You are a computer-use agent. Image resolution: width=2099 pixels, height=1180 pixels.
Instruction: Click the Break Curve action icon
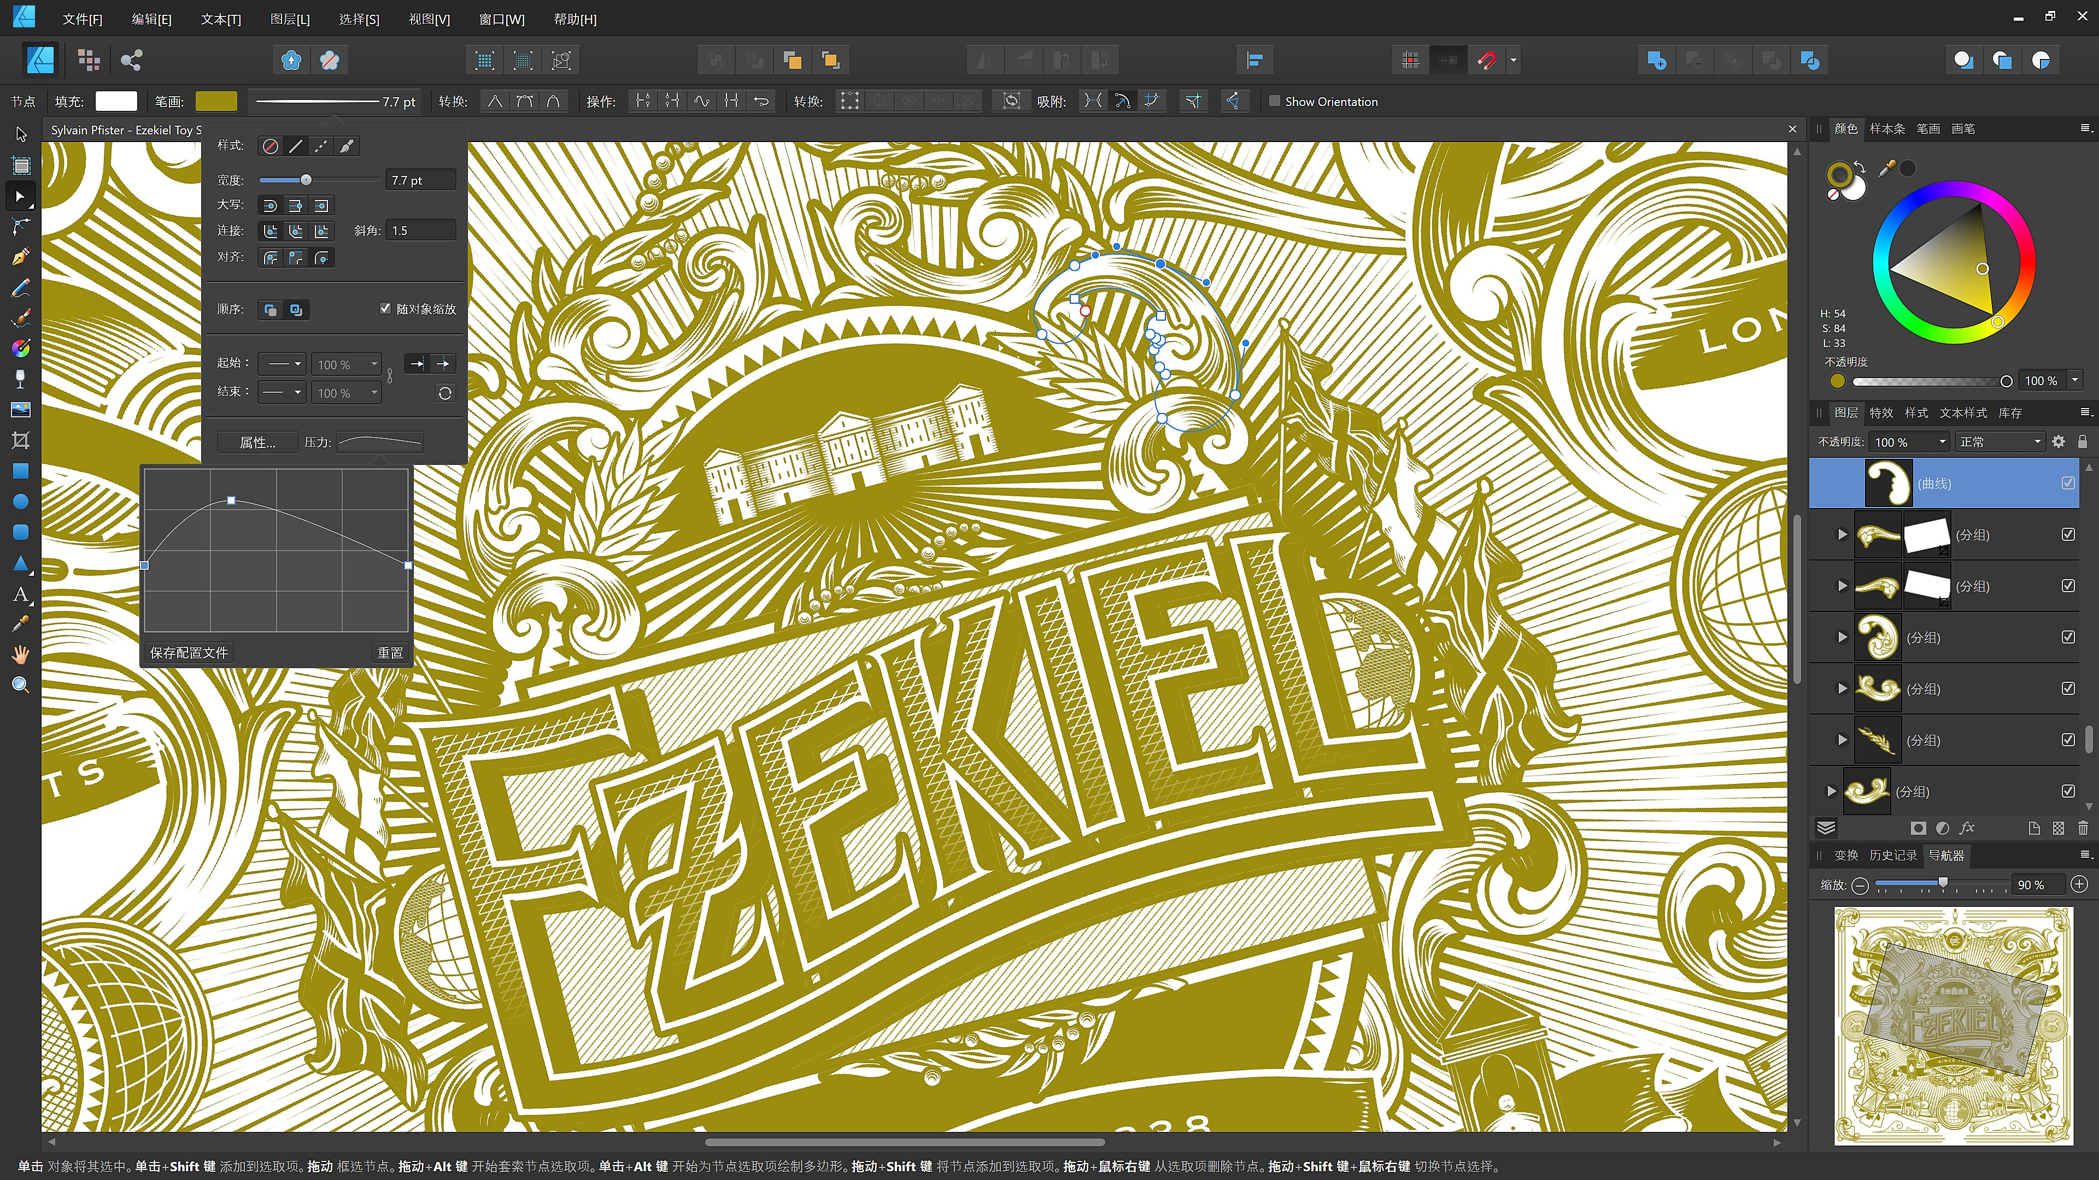pyautogui.click(x=643, y=101)
